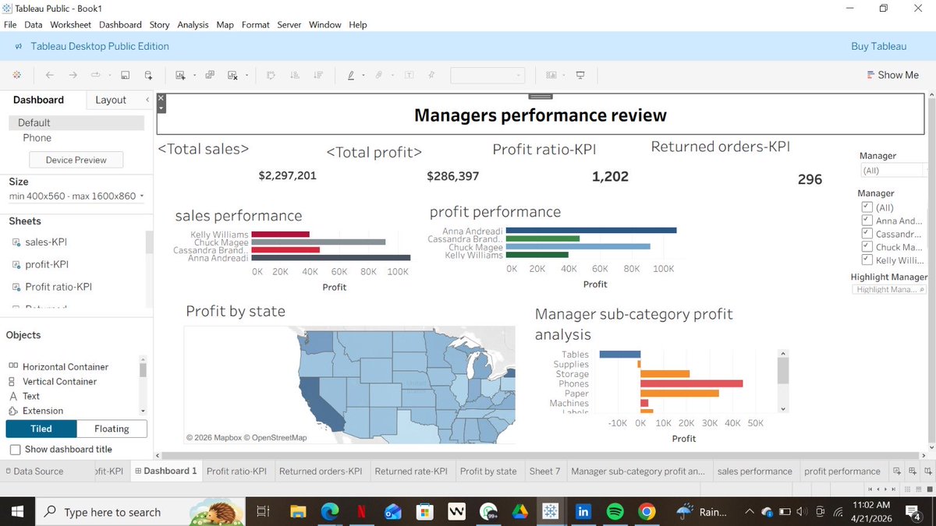This screenshot has width=936, height=526.
Task: Open a new worksheet via the toolbar icon
Action: 179,75
